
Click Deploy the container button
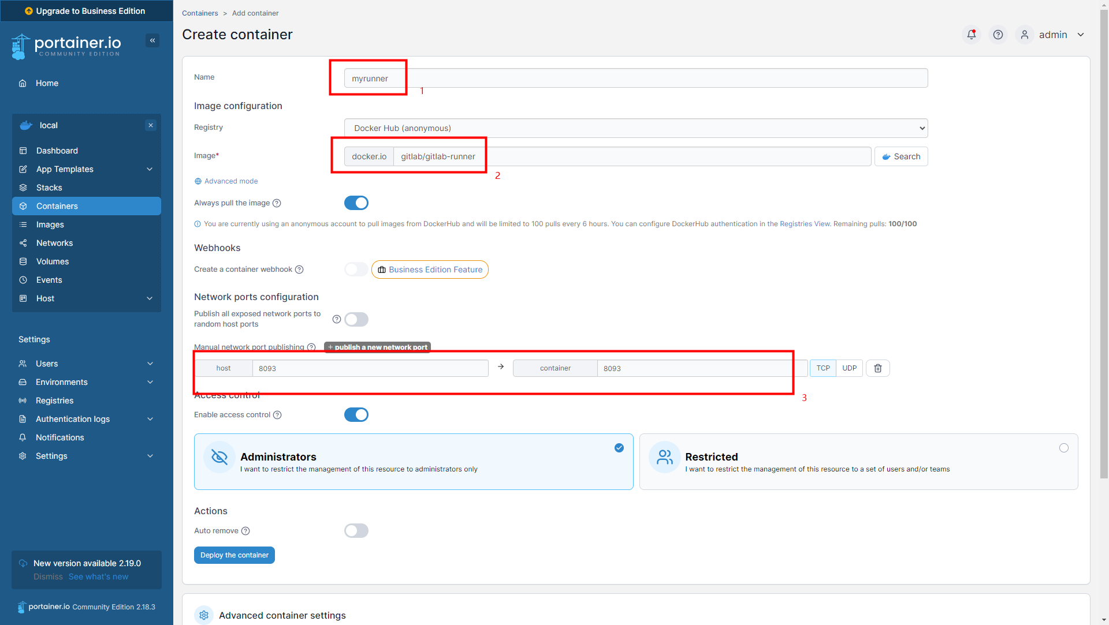(235, 554)
